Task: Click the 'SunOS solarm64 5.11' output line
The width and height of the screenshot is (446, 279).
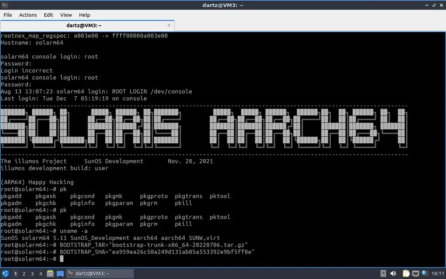Action: (110, 238)
